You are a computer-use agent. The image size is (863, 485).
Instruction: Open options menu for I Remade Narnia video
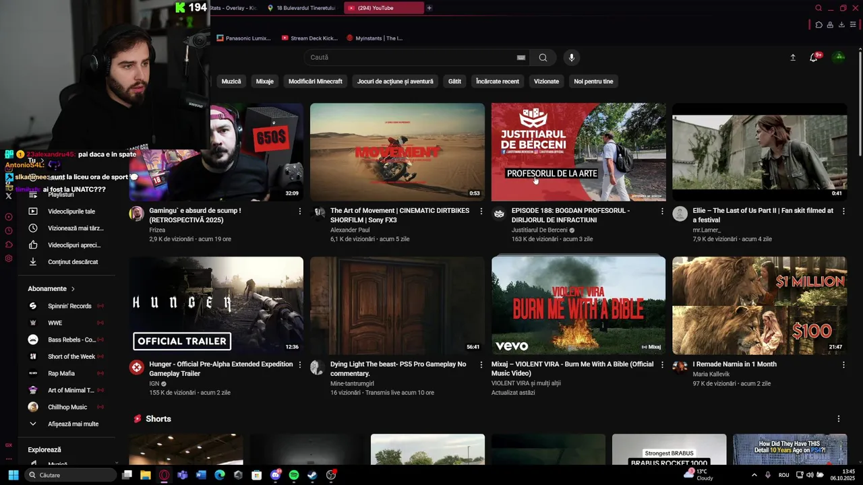click(x=843, y=365)
